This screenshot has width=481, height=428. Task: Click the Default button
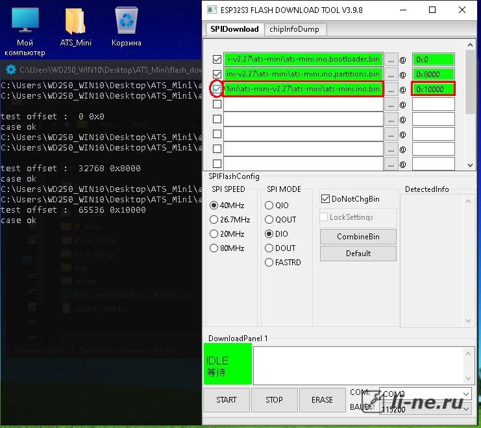pos(358,254)
